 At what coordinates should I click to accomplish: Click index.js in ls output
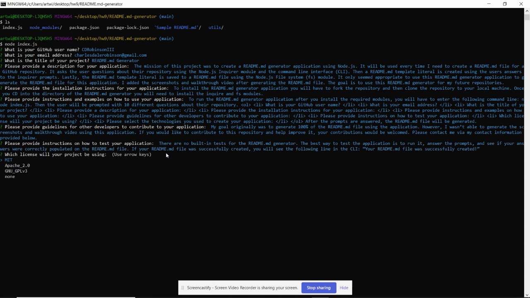click(12, 27)
